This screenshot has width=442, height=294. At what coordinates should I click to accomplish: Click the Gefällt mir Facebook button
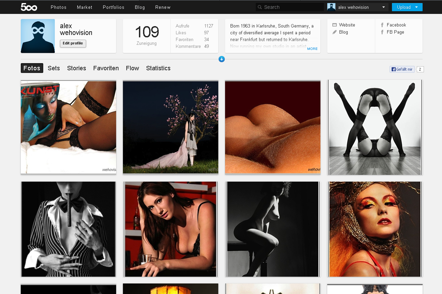pyautogui.click(x=402, y=69)
